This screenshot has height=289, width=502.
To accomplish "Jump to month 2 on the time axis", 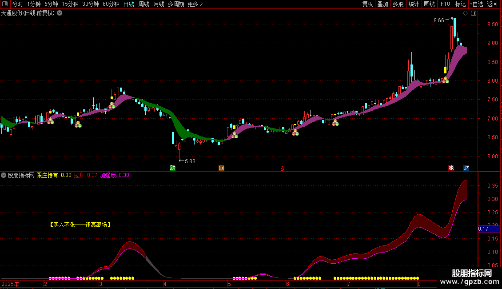I will click(45, 284).
